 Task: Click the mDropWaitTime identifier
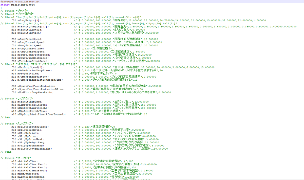[x=28, y=74]
